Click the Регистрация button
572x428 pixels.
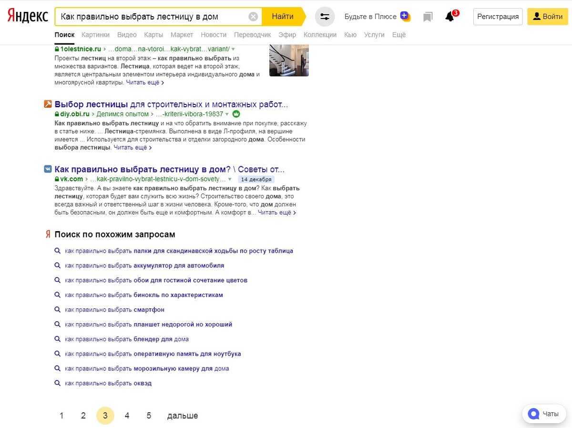pyautogui.click(x=498, y=17)
